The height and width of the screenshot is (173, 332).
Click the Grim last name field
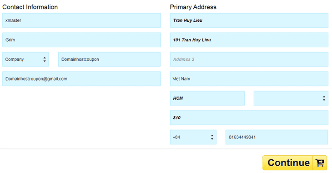pyautogui.click(x=81, y=40)
